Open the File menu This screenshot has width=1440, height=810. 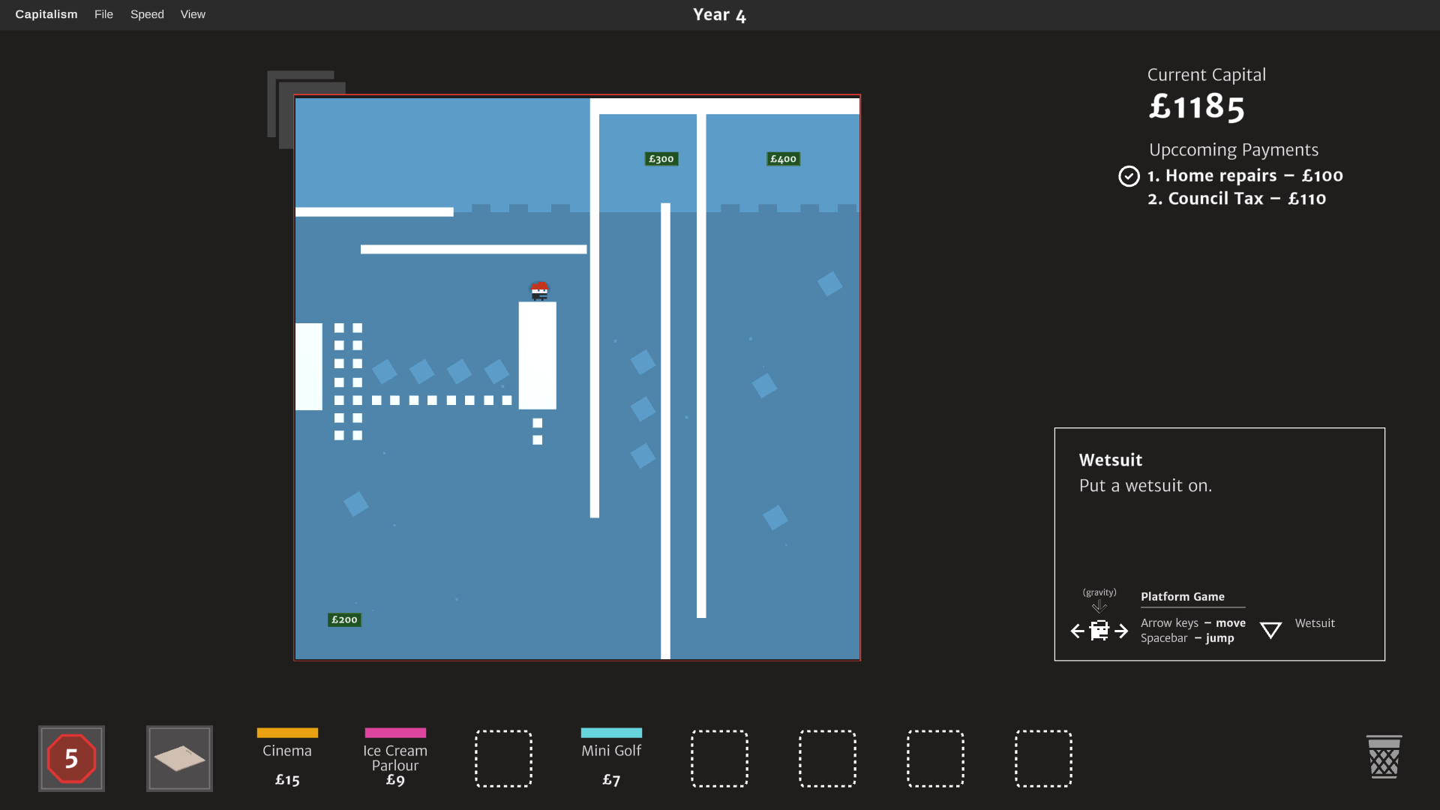click(x=103, y=14)
